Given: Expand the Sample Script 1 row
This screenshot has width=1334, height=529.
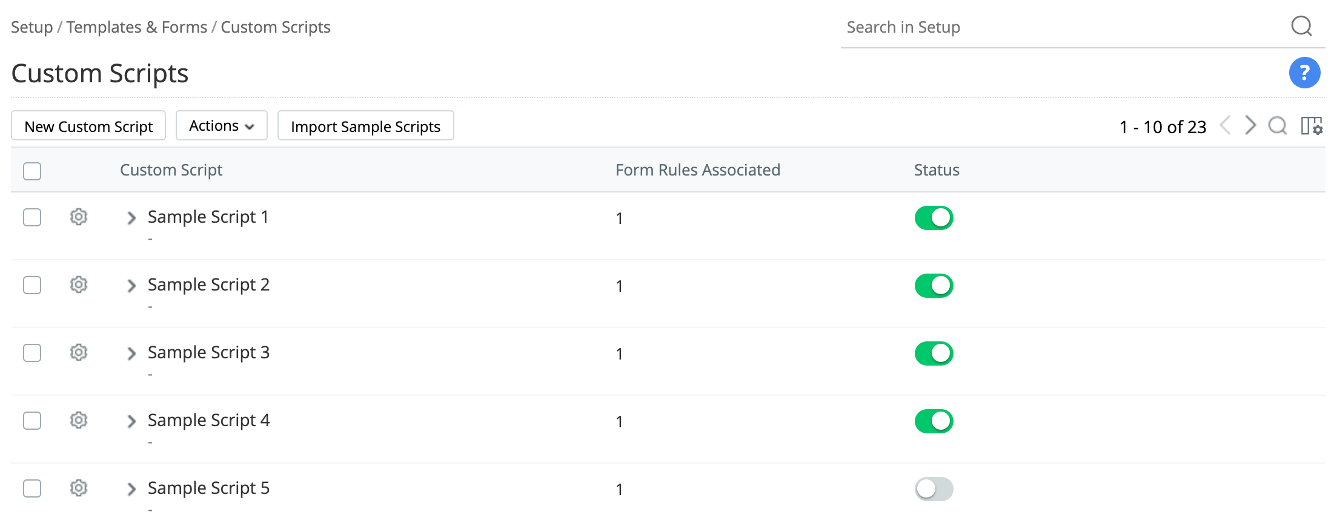Looking at the screenshot, I should tap(131, 218).
